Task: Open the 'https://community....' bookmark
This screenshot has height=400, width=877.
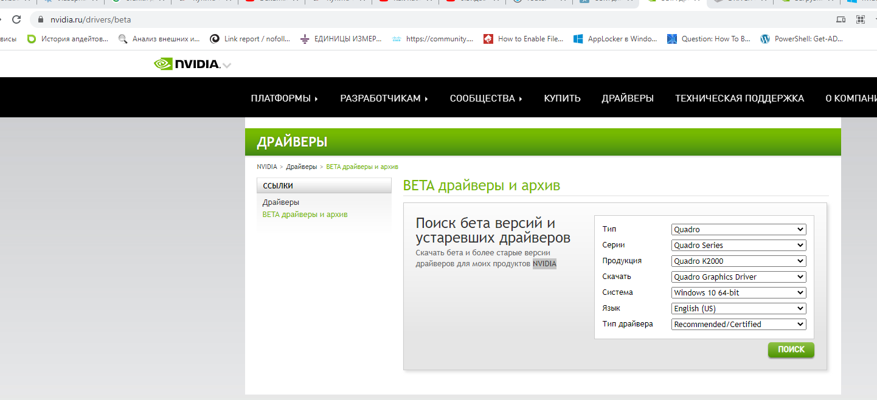Action: point(432,39)
